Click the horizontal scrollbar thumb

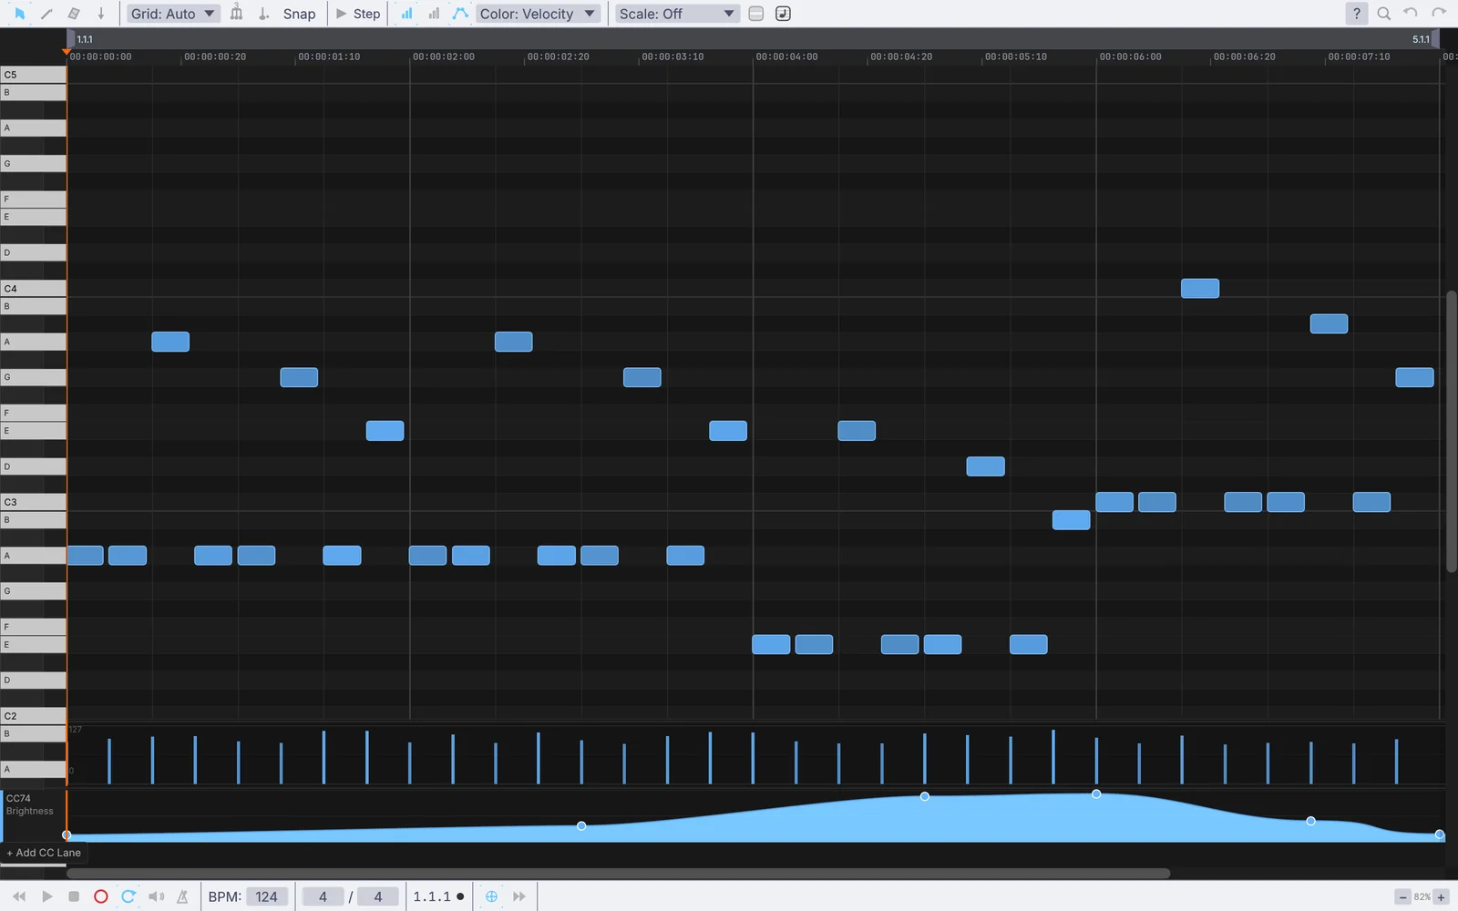point(618,873)
